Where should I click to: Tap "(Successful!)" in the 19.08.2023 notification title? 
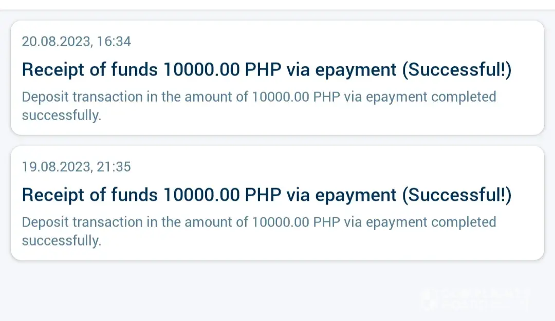click(x=456, y=195)
